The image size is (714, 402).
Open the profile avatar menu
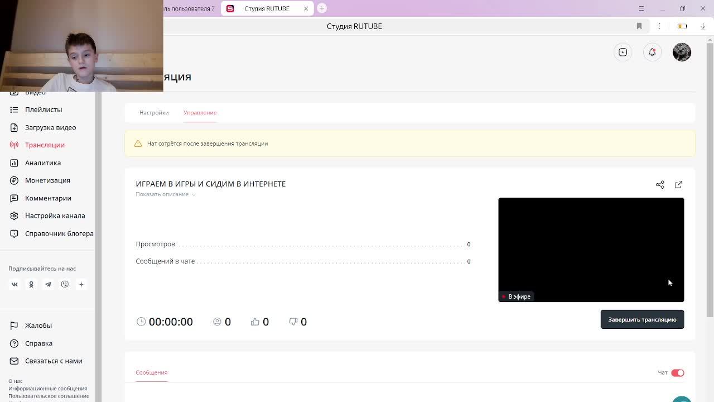(682, 52)
